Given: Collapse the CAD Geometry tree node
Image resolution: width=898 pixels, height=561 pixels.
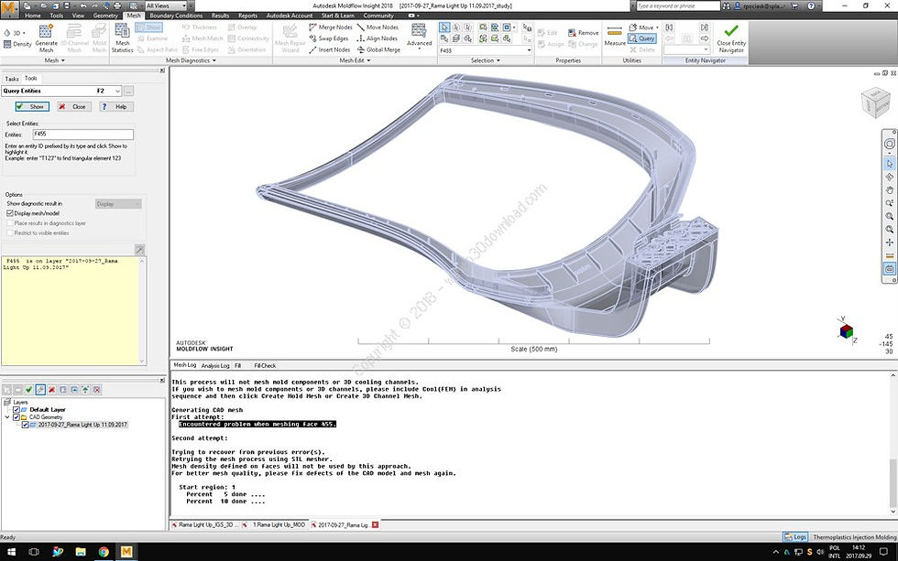Looking at the screenshot, I should (x=7, y=417).
